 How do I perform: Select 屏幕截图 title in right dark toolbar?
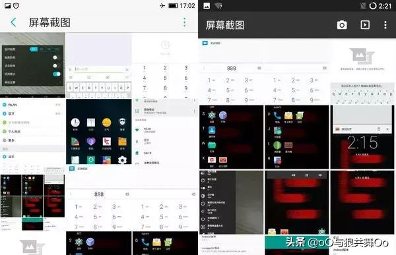225,25
